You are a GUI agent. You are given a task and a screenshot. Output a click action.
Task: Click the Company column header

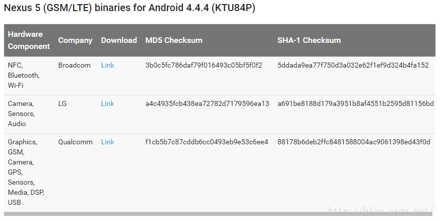(x=75, y=40)
